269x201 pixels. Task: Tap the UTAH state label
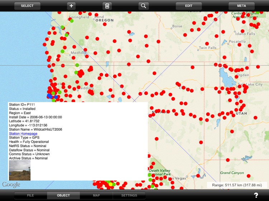(x=241, y=114)
